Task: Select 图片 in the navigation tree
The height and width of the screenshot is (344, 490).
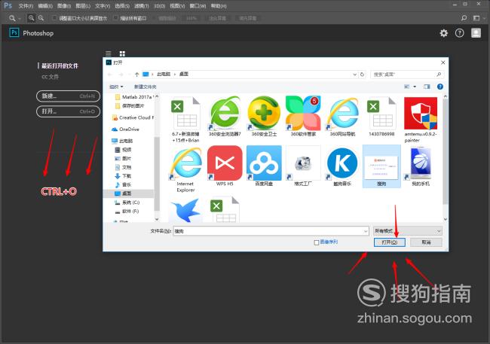Action: coord(124,158)
